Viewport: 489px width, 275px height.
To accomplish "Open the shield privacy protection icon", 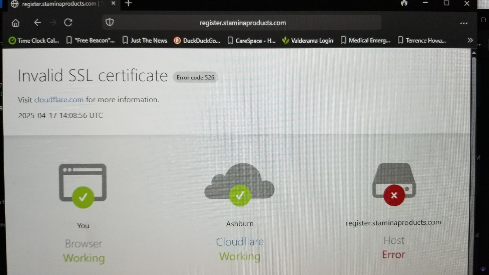I will tap(109, 22).
